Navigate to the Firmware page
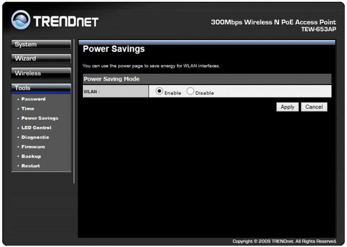 pyautogui.click(x=33, y=147)
